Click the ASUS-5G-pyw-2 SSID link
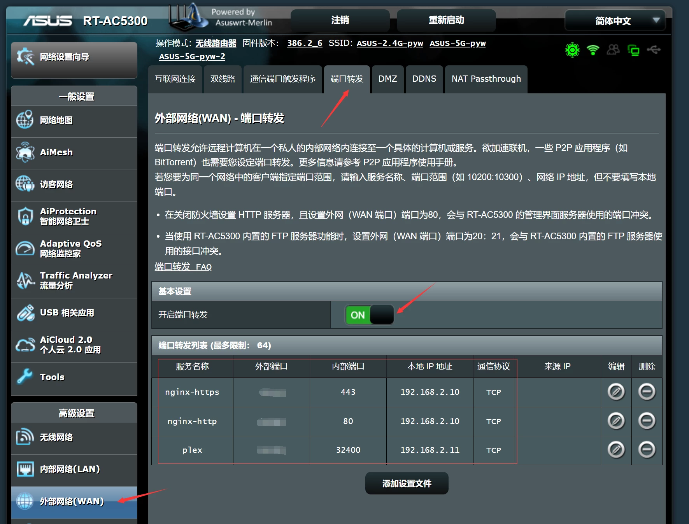This screenshot has height=524, width=689. tap(192, 56)
